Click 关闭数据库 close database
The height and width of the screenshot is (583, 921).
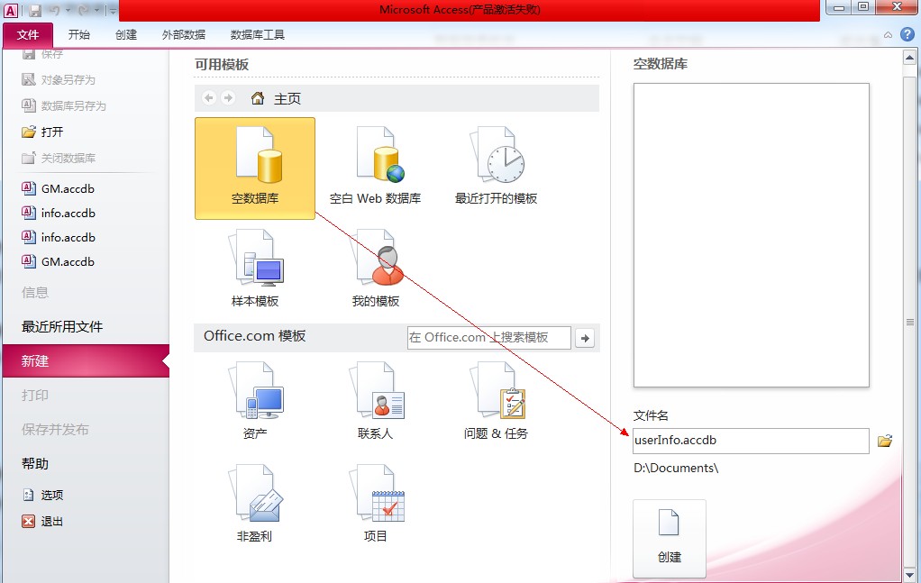tap(59, 159)
